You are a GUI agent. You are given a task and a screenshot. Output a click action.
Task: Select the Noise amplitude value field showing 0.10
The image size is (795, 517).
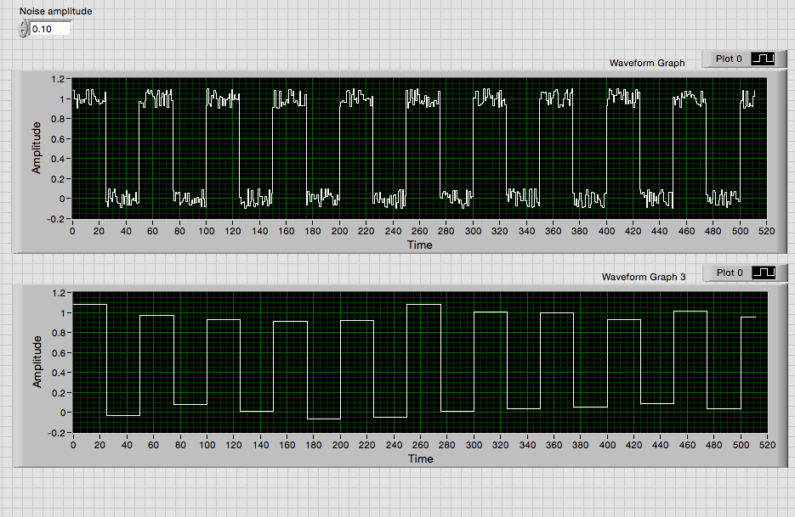(x=49, y=29)
